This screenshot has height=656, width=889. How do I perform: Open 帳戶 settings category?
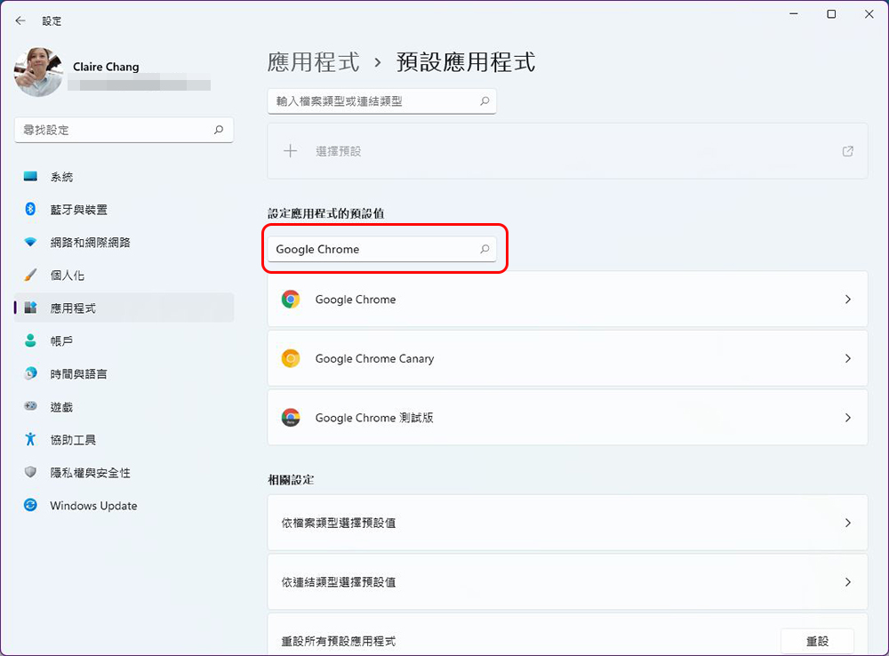tap(124, 340)
